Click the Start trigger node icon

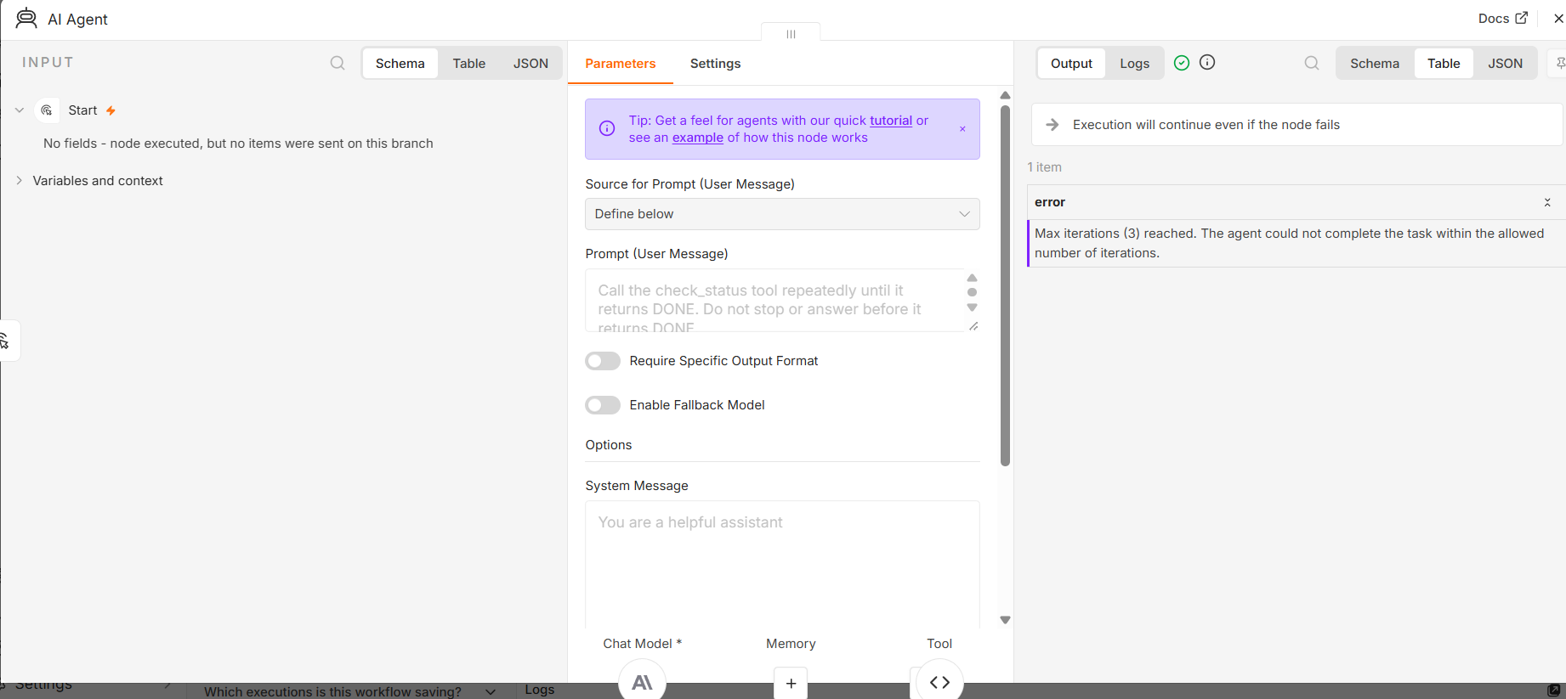[x=48, y=110]
